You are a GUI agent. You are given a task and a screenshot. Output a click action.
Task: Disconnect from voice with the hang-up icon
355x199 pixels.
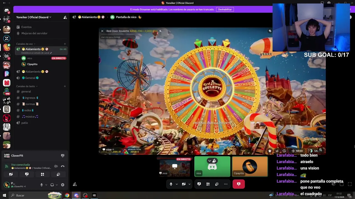pos(63,166)
